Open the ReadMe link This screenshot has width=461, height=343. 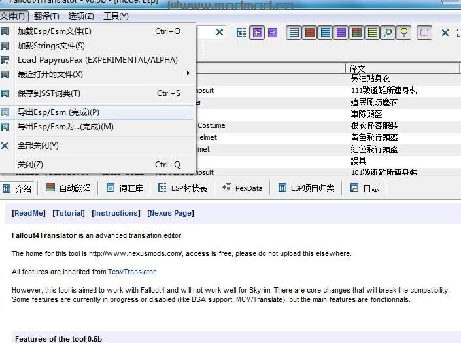point(29,213)
